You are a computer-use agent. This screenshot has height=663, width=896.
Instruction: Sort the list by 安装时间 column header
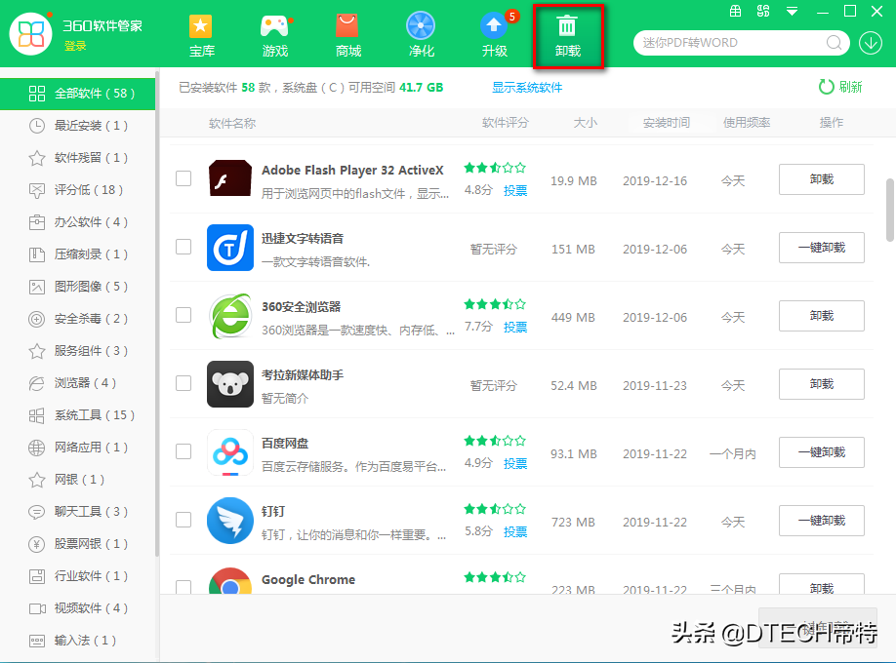point(666,123)
